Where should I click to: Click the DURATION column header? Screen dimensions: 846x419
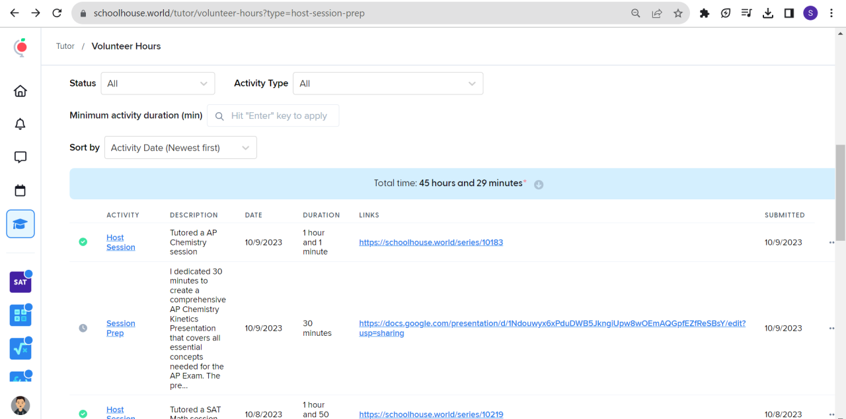pos(321,215)
